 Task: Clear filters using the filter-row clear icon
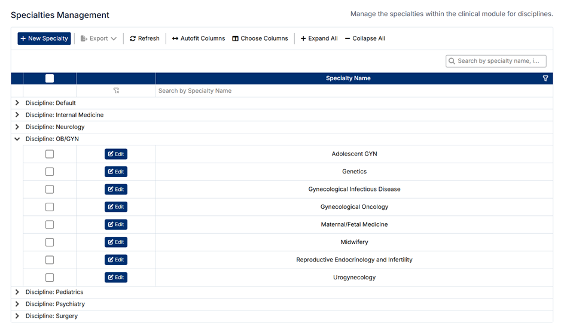[116, 91]
